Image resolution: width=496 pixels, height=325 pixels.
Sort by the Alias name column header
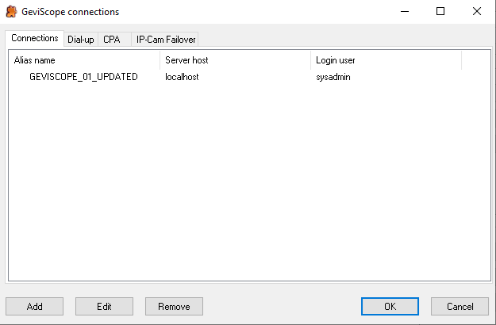tap(83, 60)
